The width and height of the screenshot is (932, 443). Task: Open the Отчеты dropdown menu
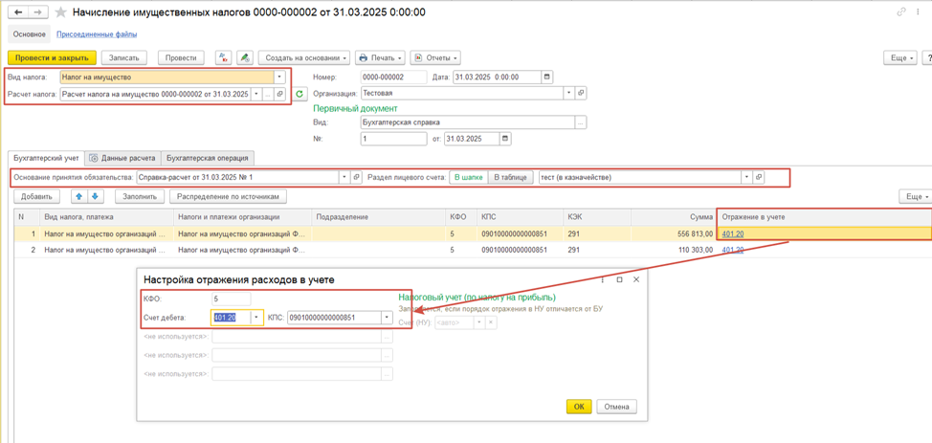pos(435,57)
